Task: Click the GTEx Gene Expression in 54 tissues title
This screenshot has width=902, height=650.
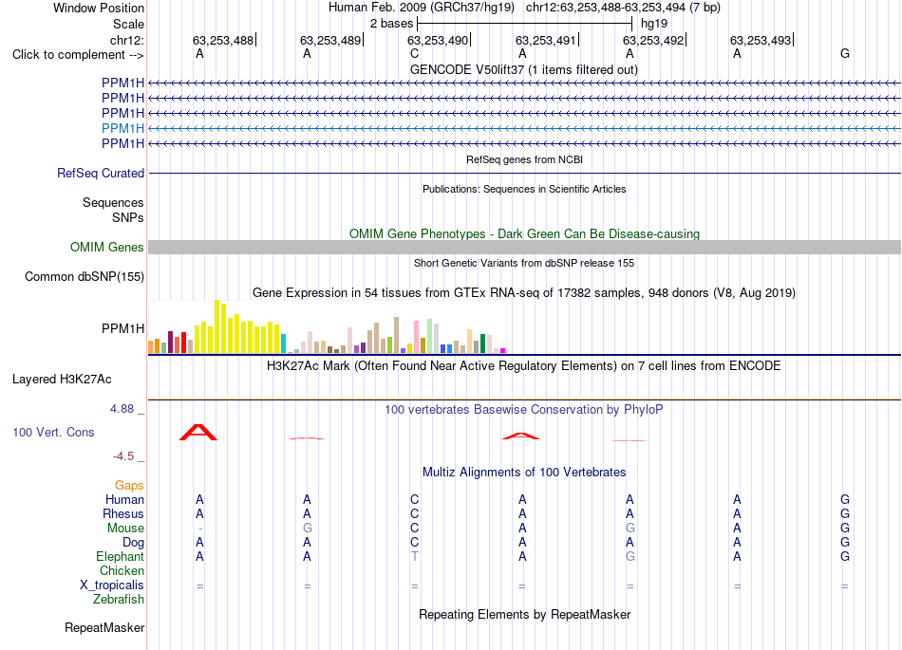Action: click(524, 293)
